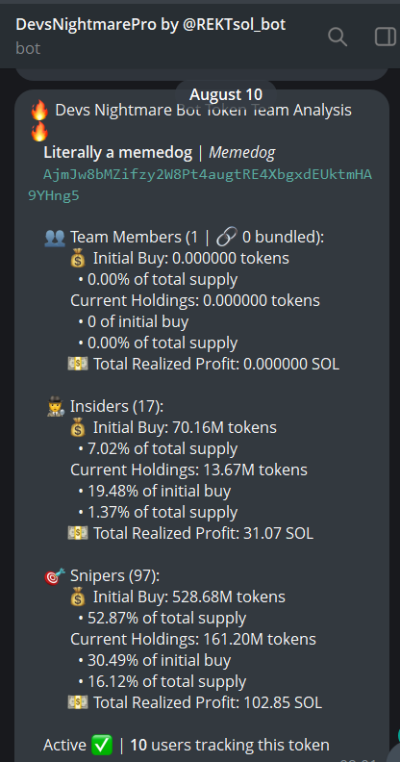Click banknote icon beside 31.07 SOL profit

78,534
